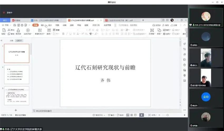Click the zoom out minus button
The image size is (224, 131).
click(x=159, y=115)
